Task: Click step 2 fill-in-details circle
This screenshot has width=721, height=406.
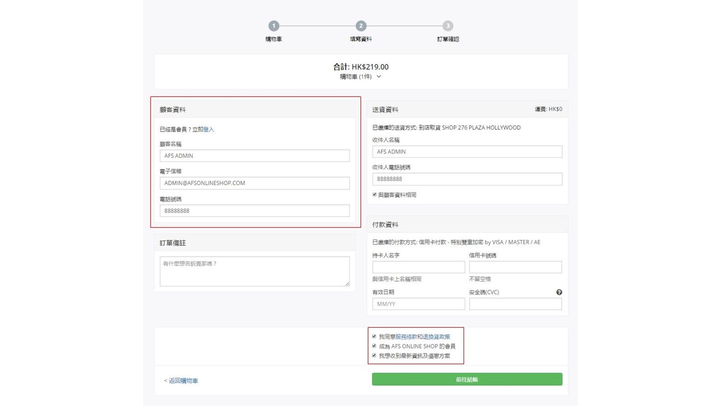Action: (360, 26)
